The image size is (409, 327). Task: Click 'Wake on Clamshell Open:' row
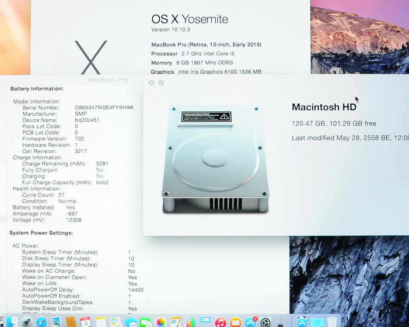coord(80,278)
